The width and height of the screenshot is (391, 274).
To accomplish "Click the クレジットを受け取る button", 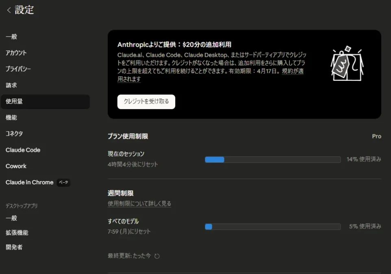I will point(146,101).
